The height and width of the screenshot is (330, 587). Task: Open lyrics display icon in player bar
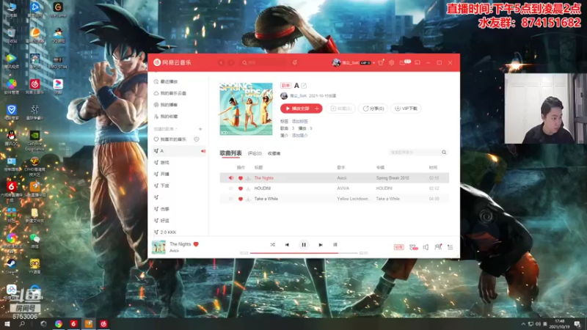pos(335,245)
